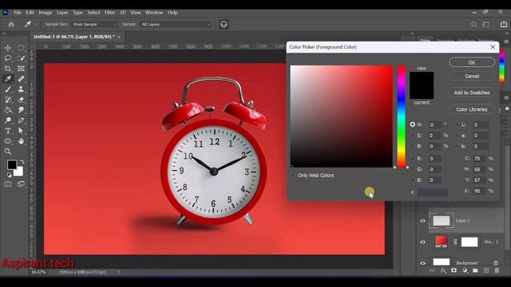Open the Filter menu
The width and height of the screenshot is (511, 287).
click(110, 13)
